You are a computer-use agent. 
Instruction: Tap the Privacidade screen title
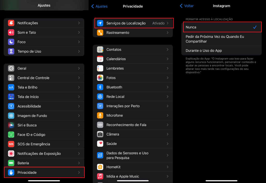click(x=133, y=6)
